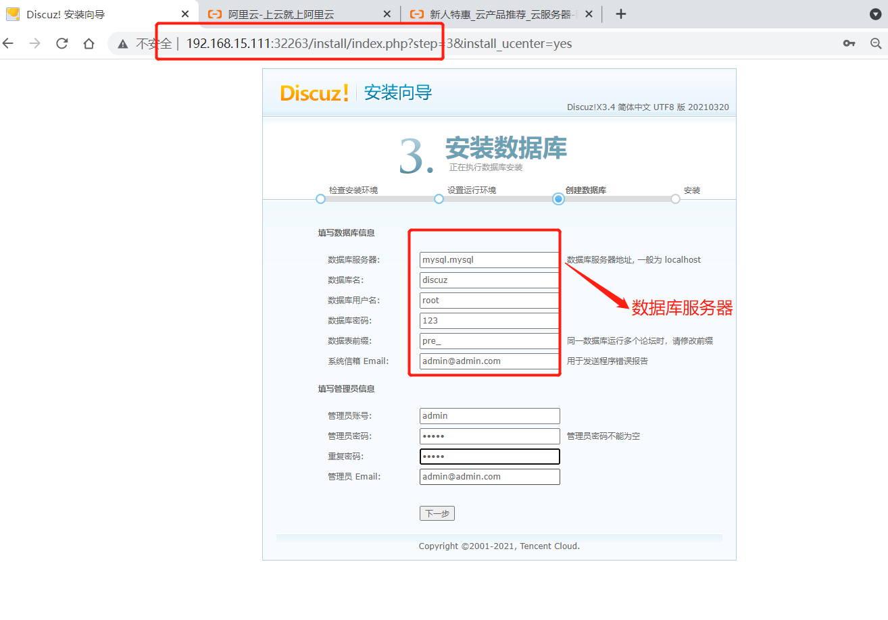Click the 管理员 Email input field
Image resolution: width=888 pixels, height=620 pixels.
(x=489, y=477)
